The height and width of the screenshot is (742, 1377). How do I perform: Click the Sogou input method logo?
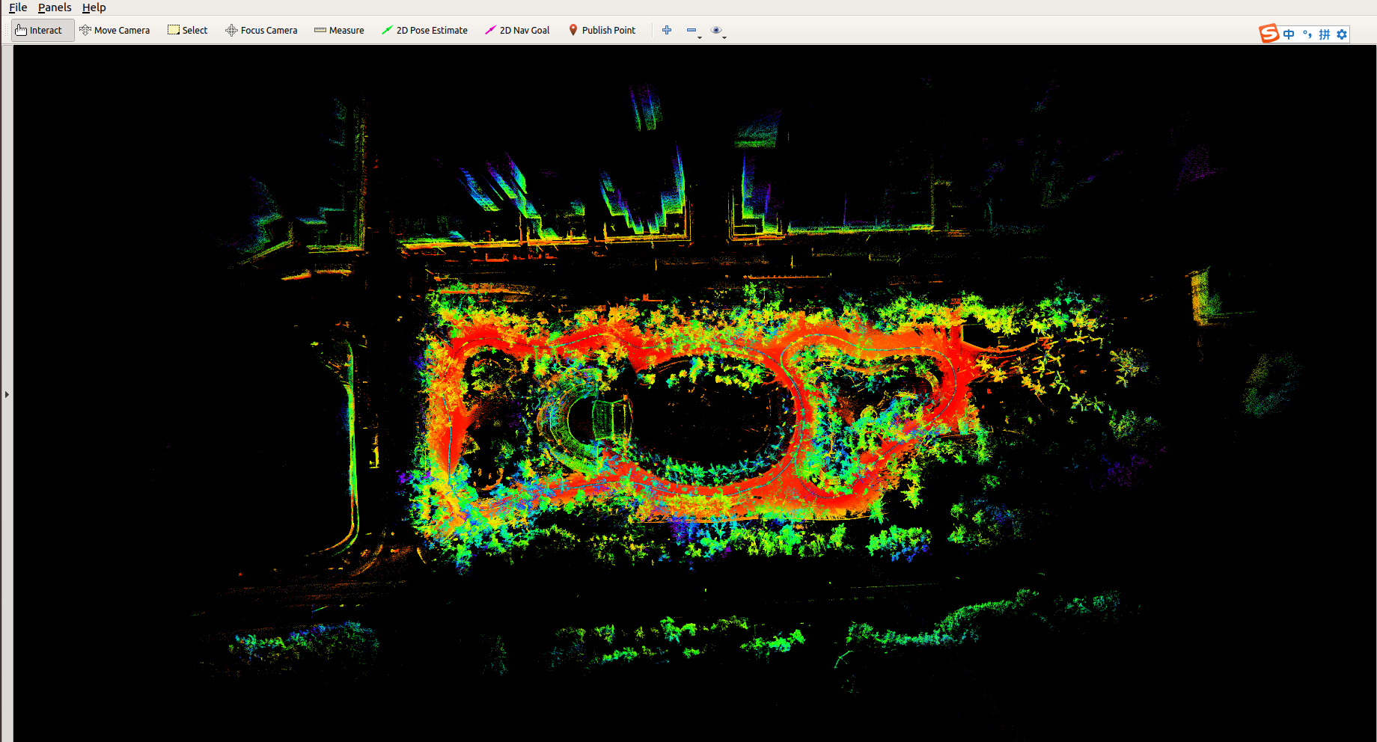coord(1268,34)
